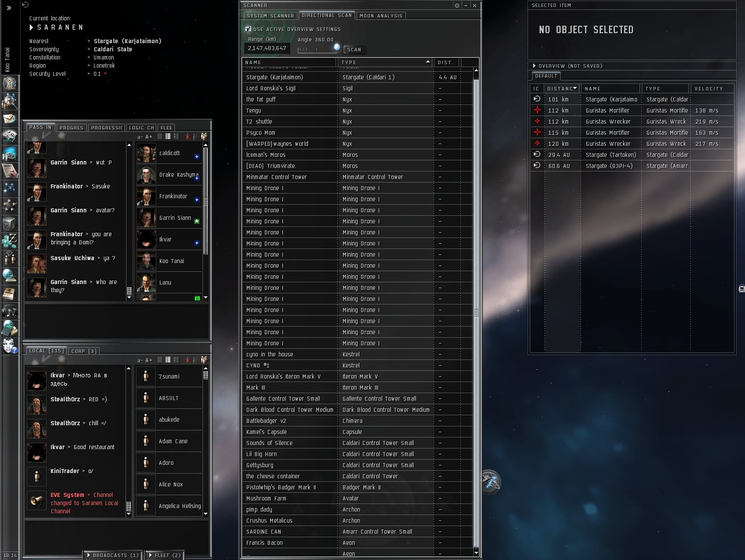Open the Character Sheet from the sidebar
This screenshot has height=560, width=745.
[x=9, y=83]
